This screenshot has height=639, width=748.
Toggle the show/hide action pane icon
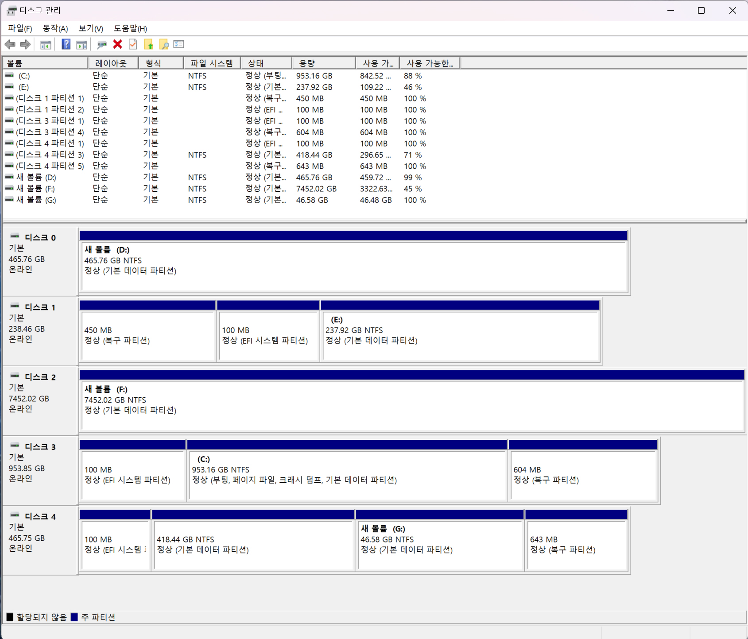pyautogui.click(x=81, y=44)
